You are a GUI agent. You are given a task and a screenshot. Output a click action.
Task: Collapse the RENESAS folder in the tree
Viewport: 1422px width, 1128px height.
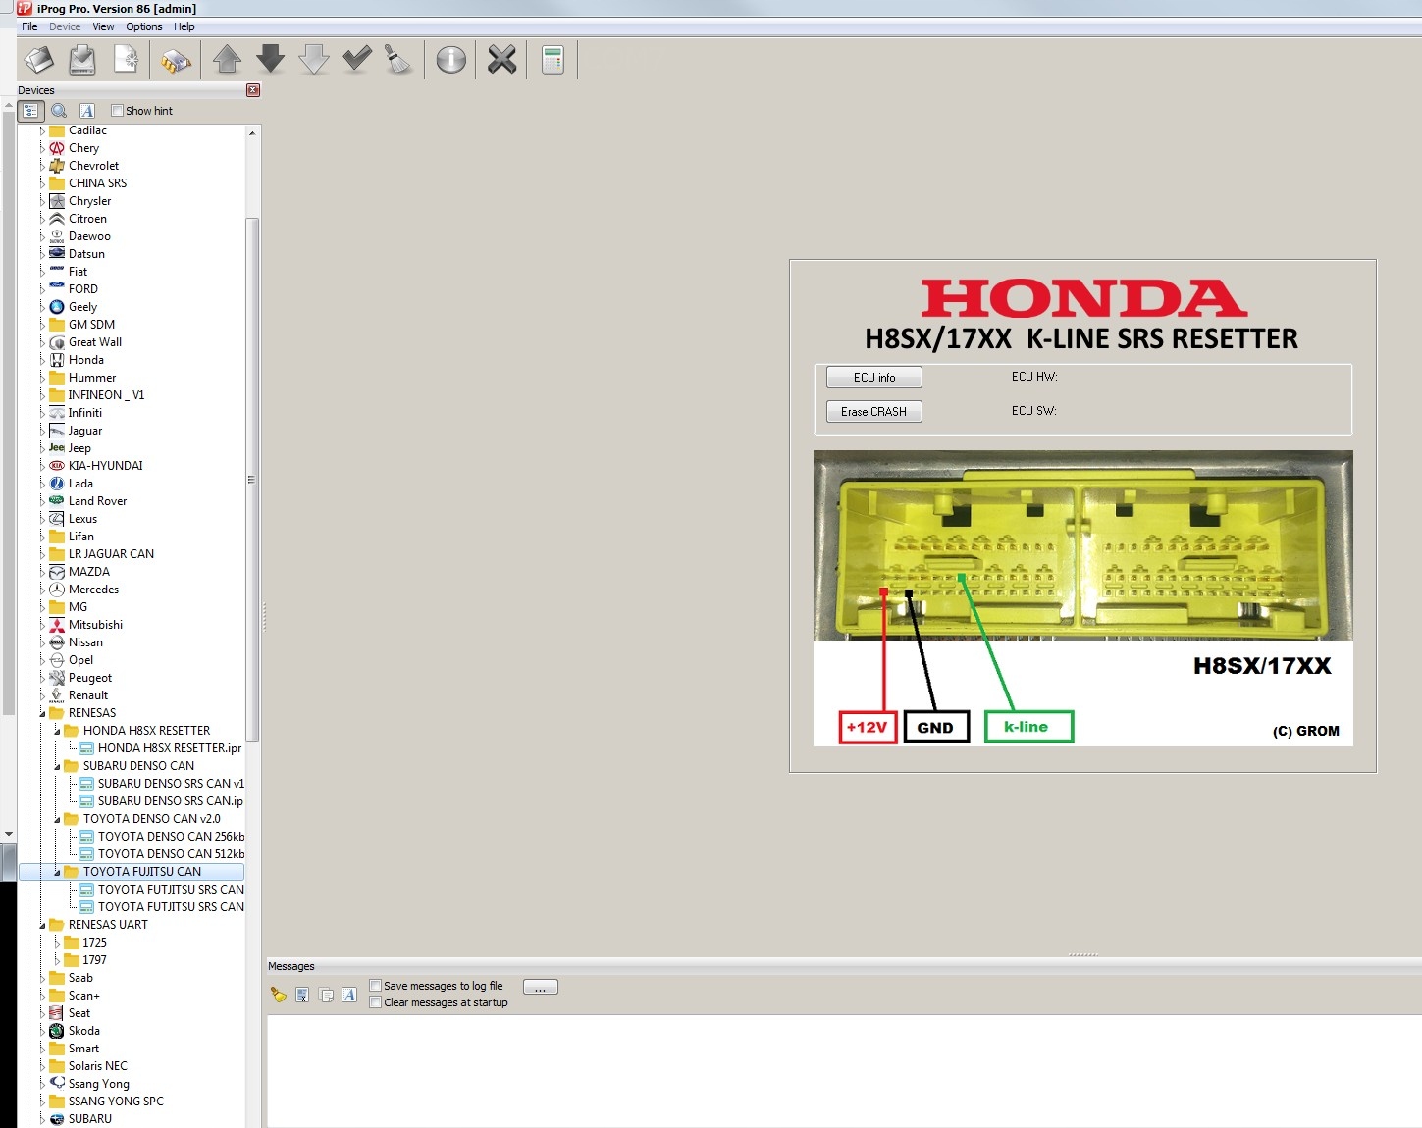pyautogui.click(x=42, y=713)
